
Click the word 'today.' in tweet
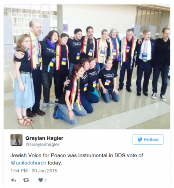55,163
